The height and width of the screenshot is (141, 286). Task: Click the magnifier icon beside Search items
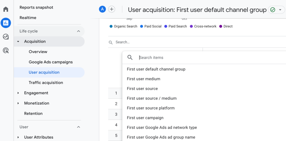130,57
